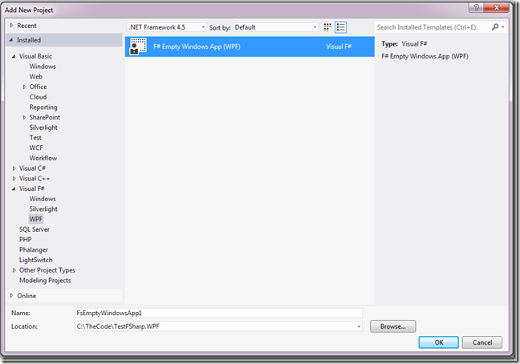Select F# Empty Windows App (WPF) template
The width and height of the screenshot is (520, 364).
(x=250, y=47)
